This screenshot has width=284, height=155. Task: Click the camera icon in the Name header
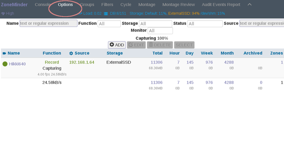(4, 53)
